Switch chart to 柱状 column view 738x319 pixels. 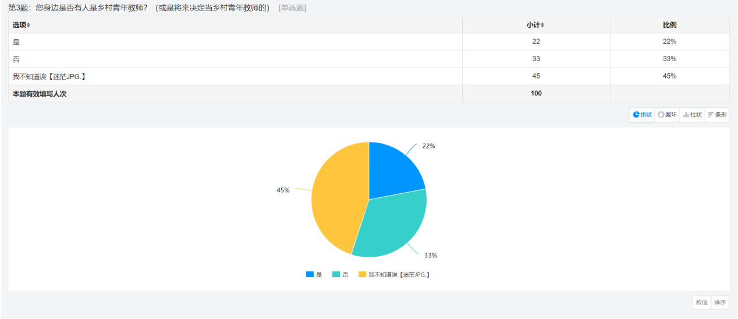(692, 115)
